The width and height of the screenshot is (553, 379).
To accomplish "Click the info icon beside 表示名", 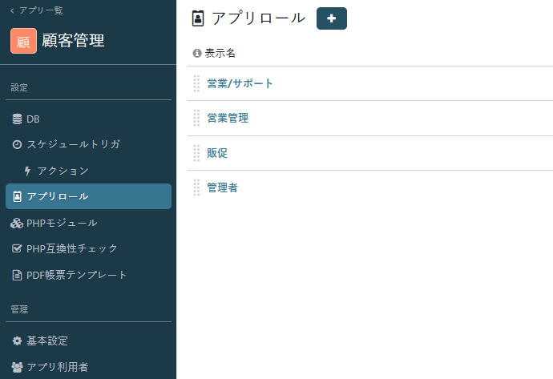I will 197,53.
